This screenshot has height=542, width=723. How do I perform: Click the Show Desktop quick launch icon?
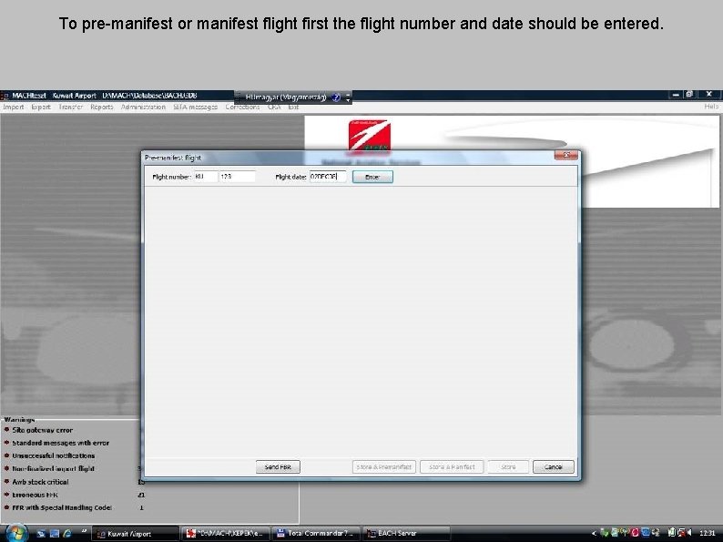[41, 533]
